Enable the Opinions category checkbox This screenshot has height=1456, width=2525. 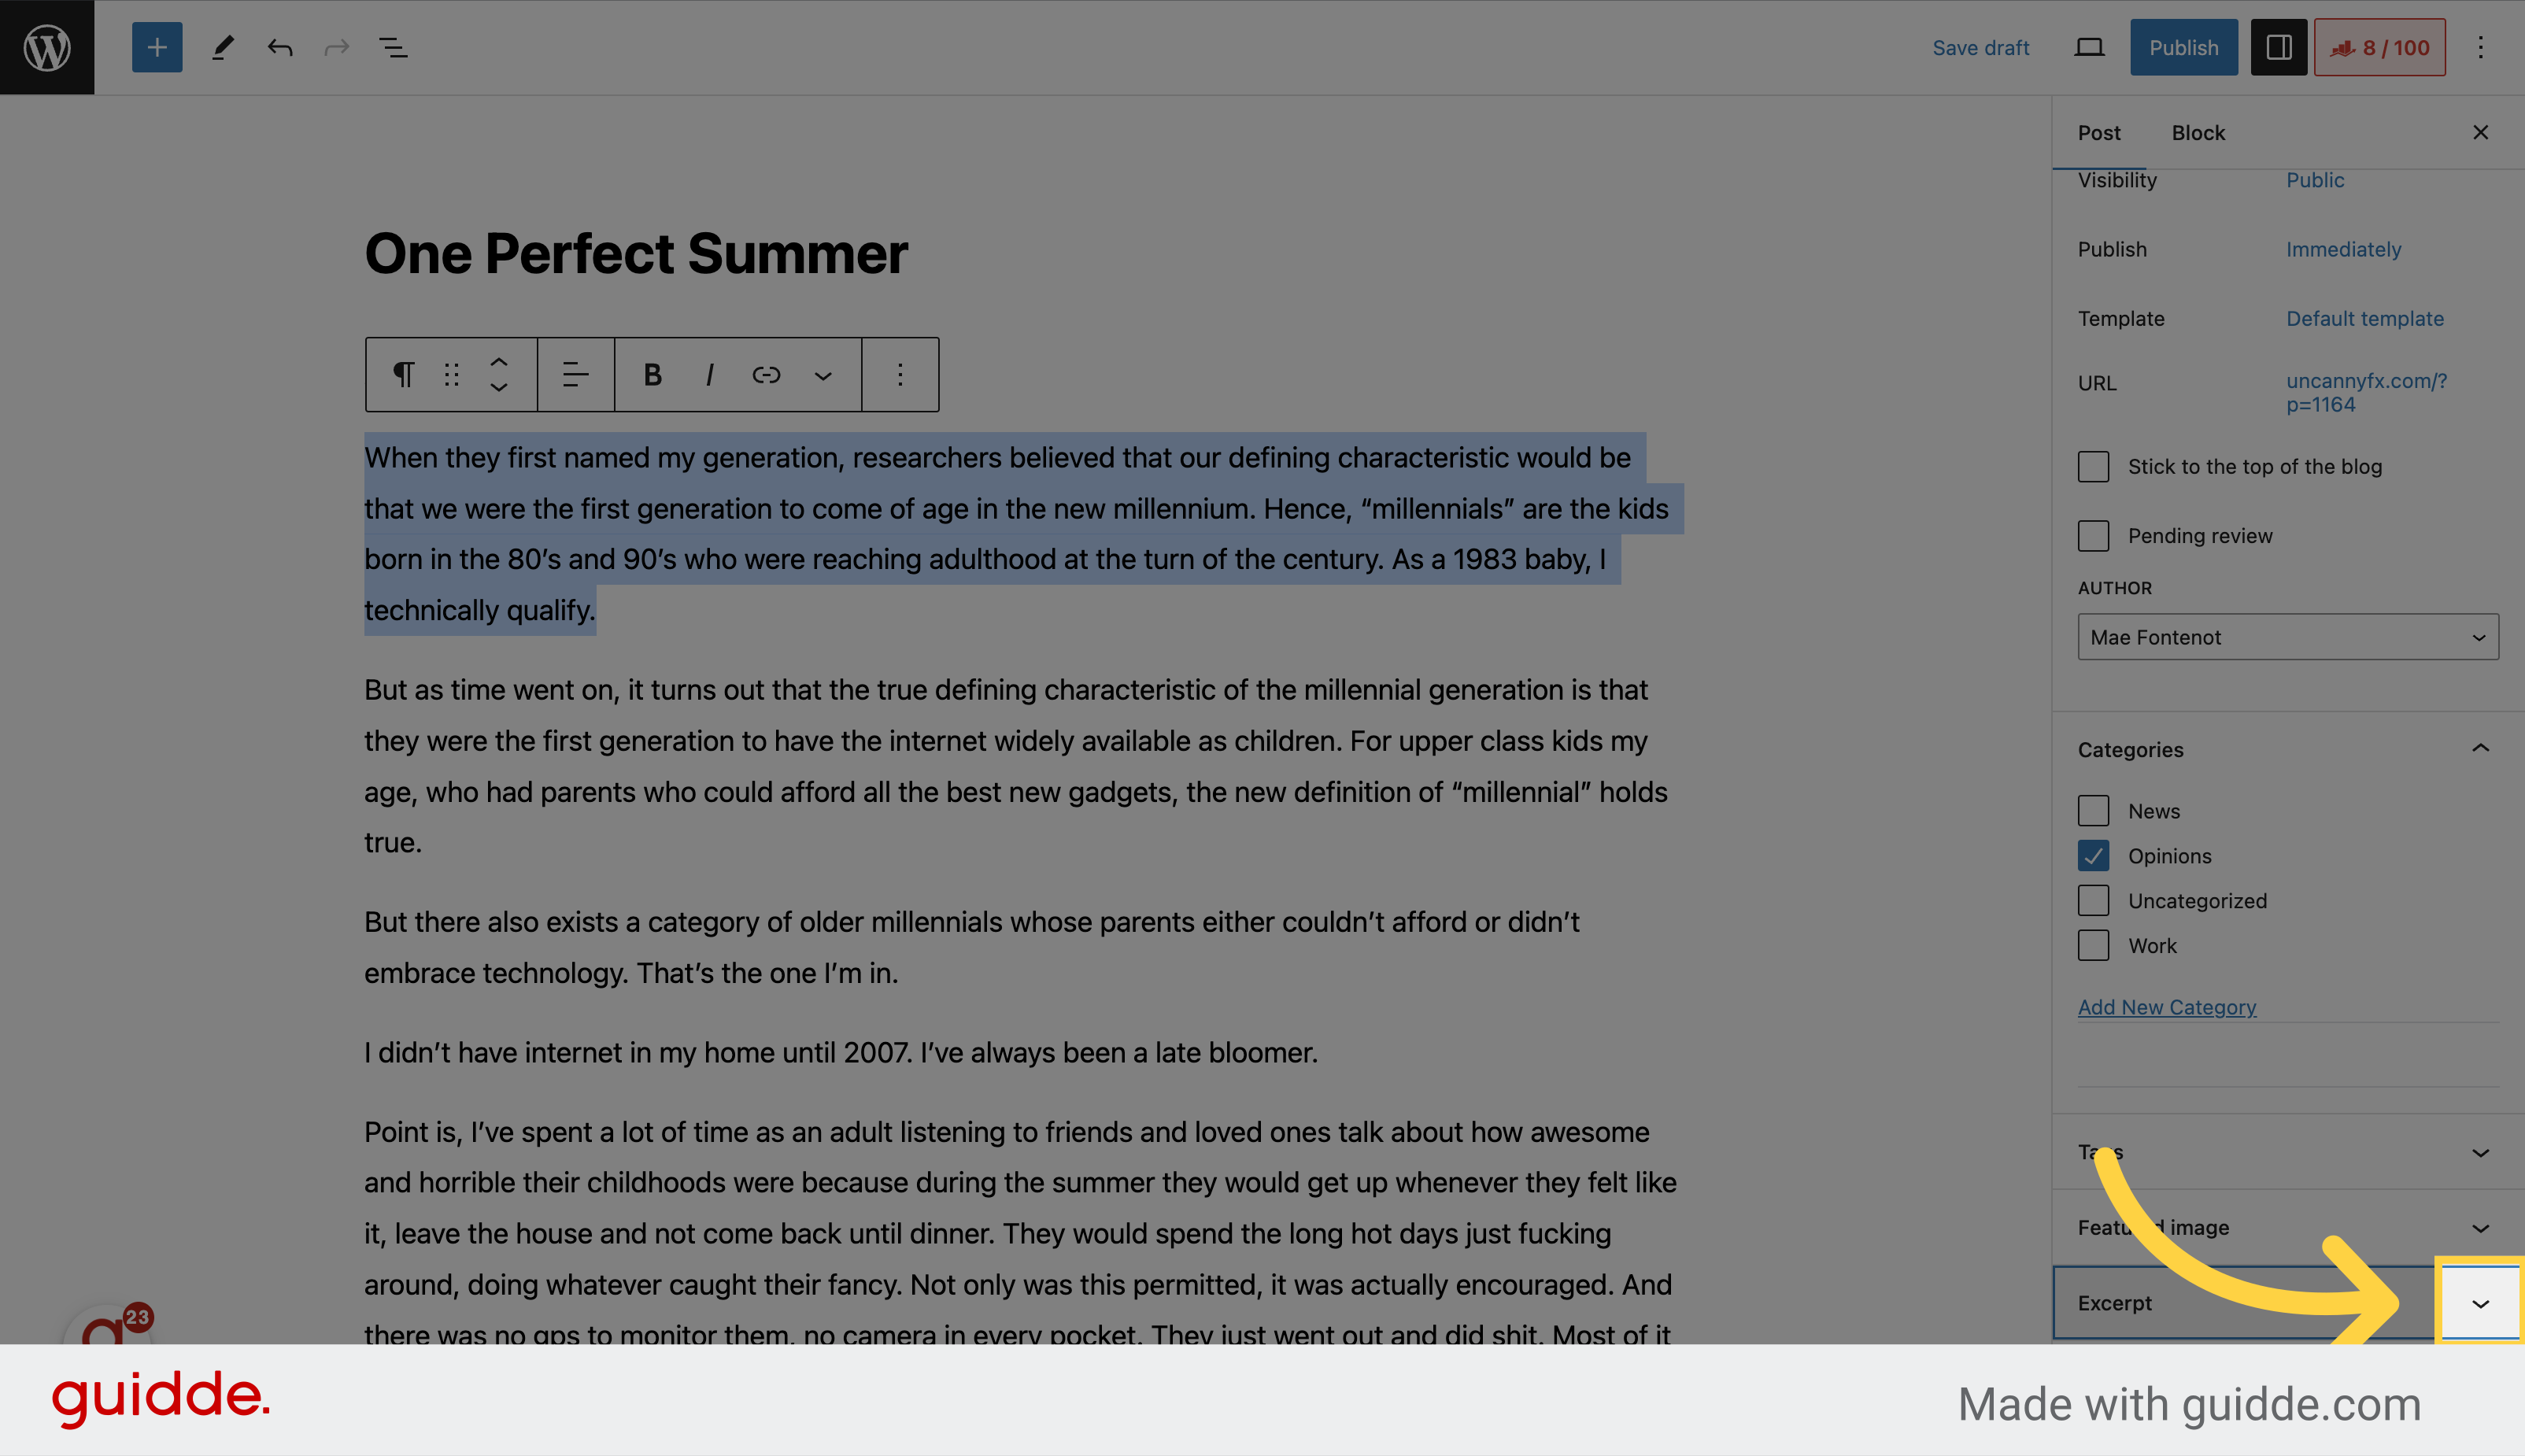click(2093, 855)
